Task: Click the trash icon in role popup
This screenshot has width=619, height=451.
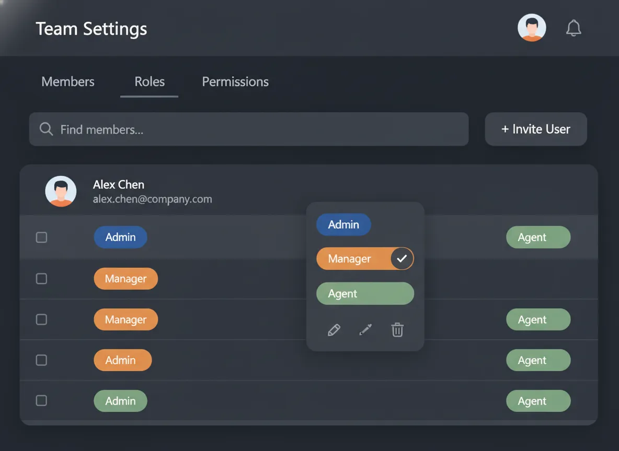Action: tap(397, 330)
